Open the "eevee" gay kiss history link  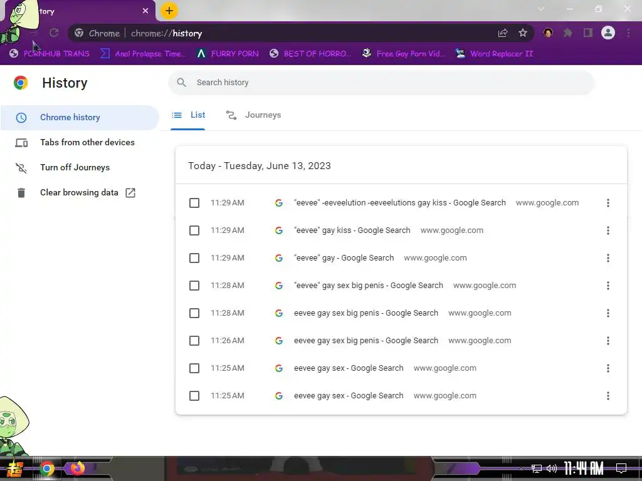[352, 230]
